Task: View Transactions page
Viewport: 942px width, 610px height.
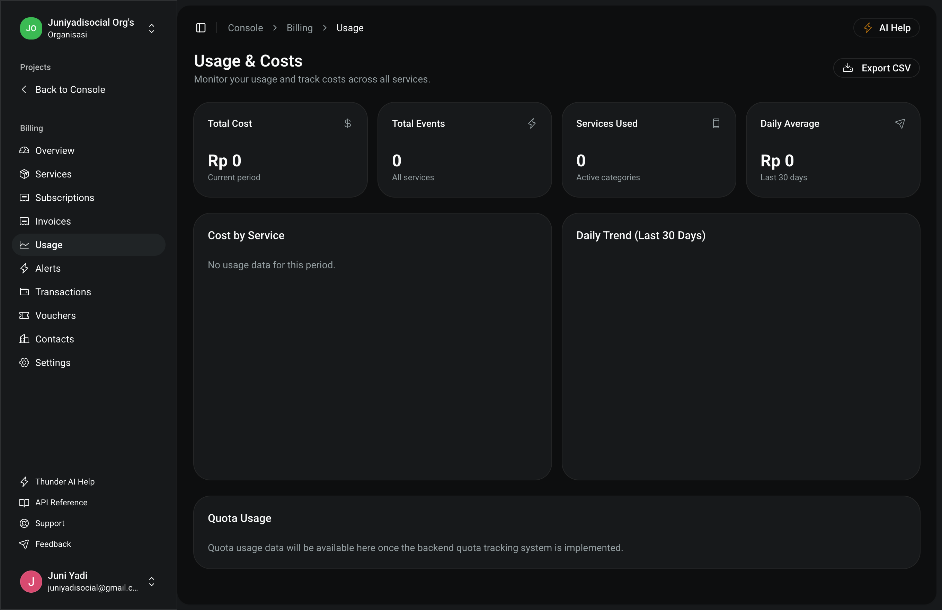Action: [x=89, y=292]
